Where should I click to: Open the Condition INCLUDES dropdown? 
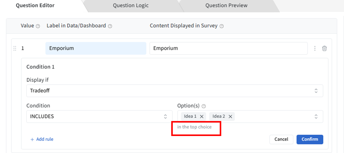tap(165, 116)
